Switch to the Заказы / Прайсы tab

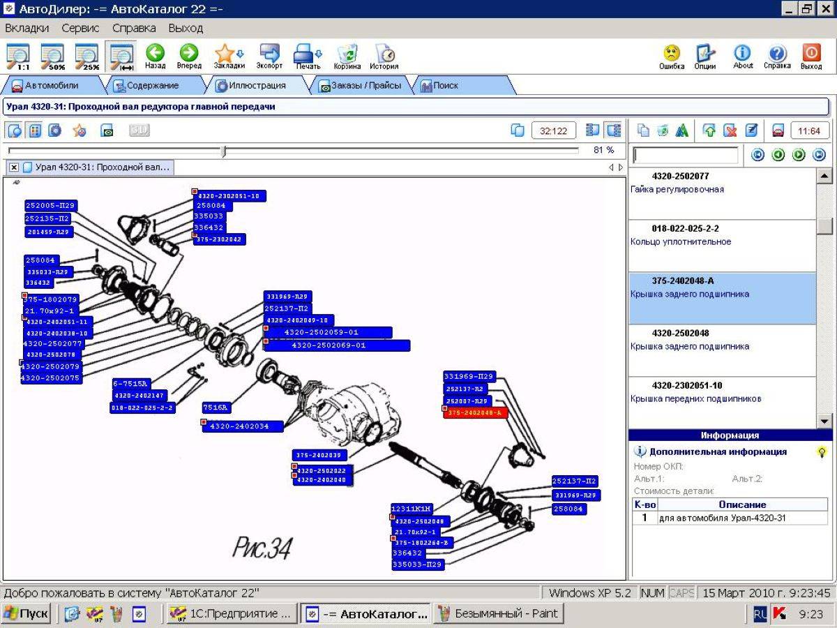[360, 85]
